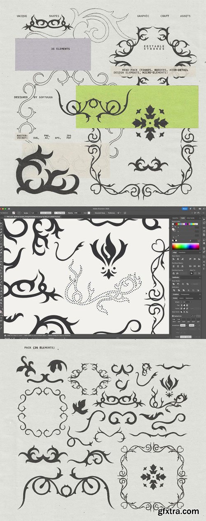Click Horizontal Align Left in Align Objects
Screen dimensions: 206x521
coord(173,259)
